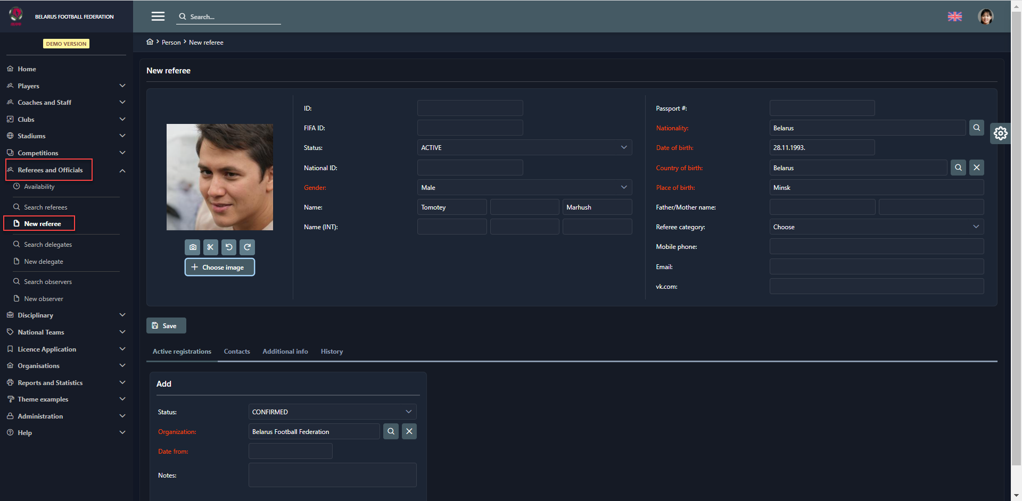Expand the Clubs menu
This screenshot has height=501, width=1022.
[66, 119]
